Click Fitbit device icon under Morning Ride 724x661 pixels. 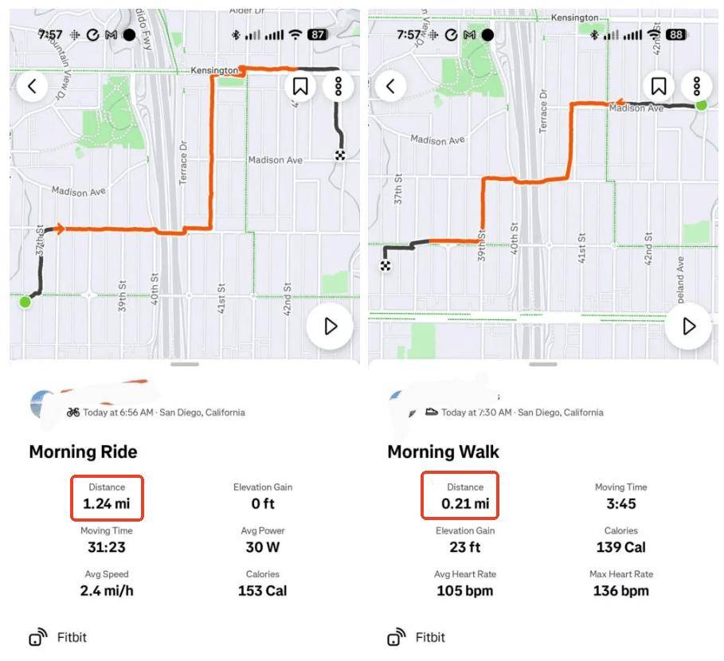pos(37,638)
